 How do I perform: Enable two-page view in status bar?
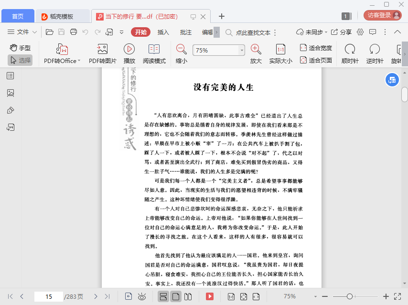click(188, 296)
